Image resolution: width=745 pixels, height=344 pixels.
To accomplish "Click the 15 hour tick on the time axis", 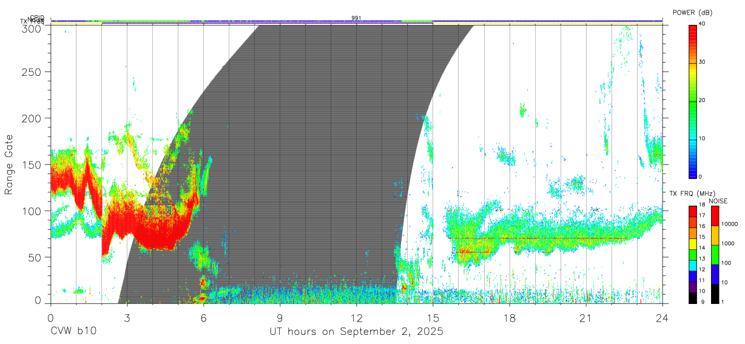I will click(x=433, y=317).
